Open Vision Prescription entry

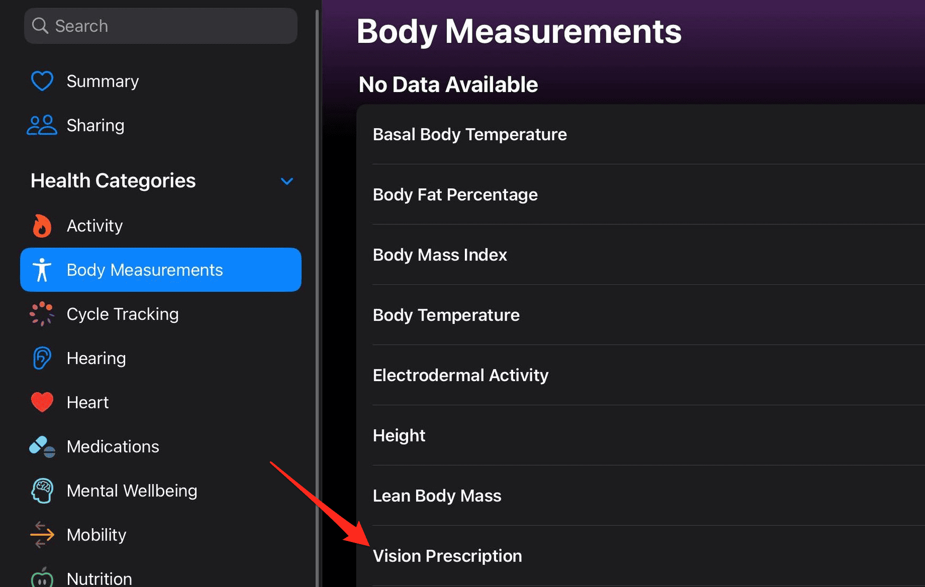[447, 556]
